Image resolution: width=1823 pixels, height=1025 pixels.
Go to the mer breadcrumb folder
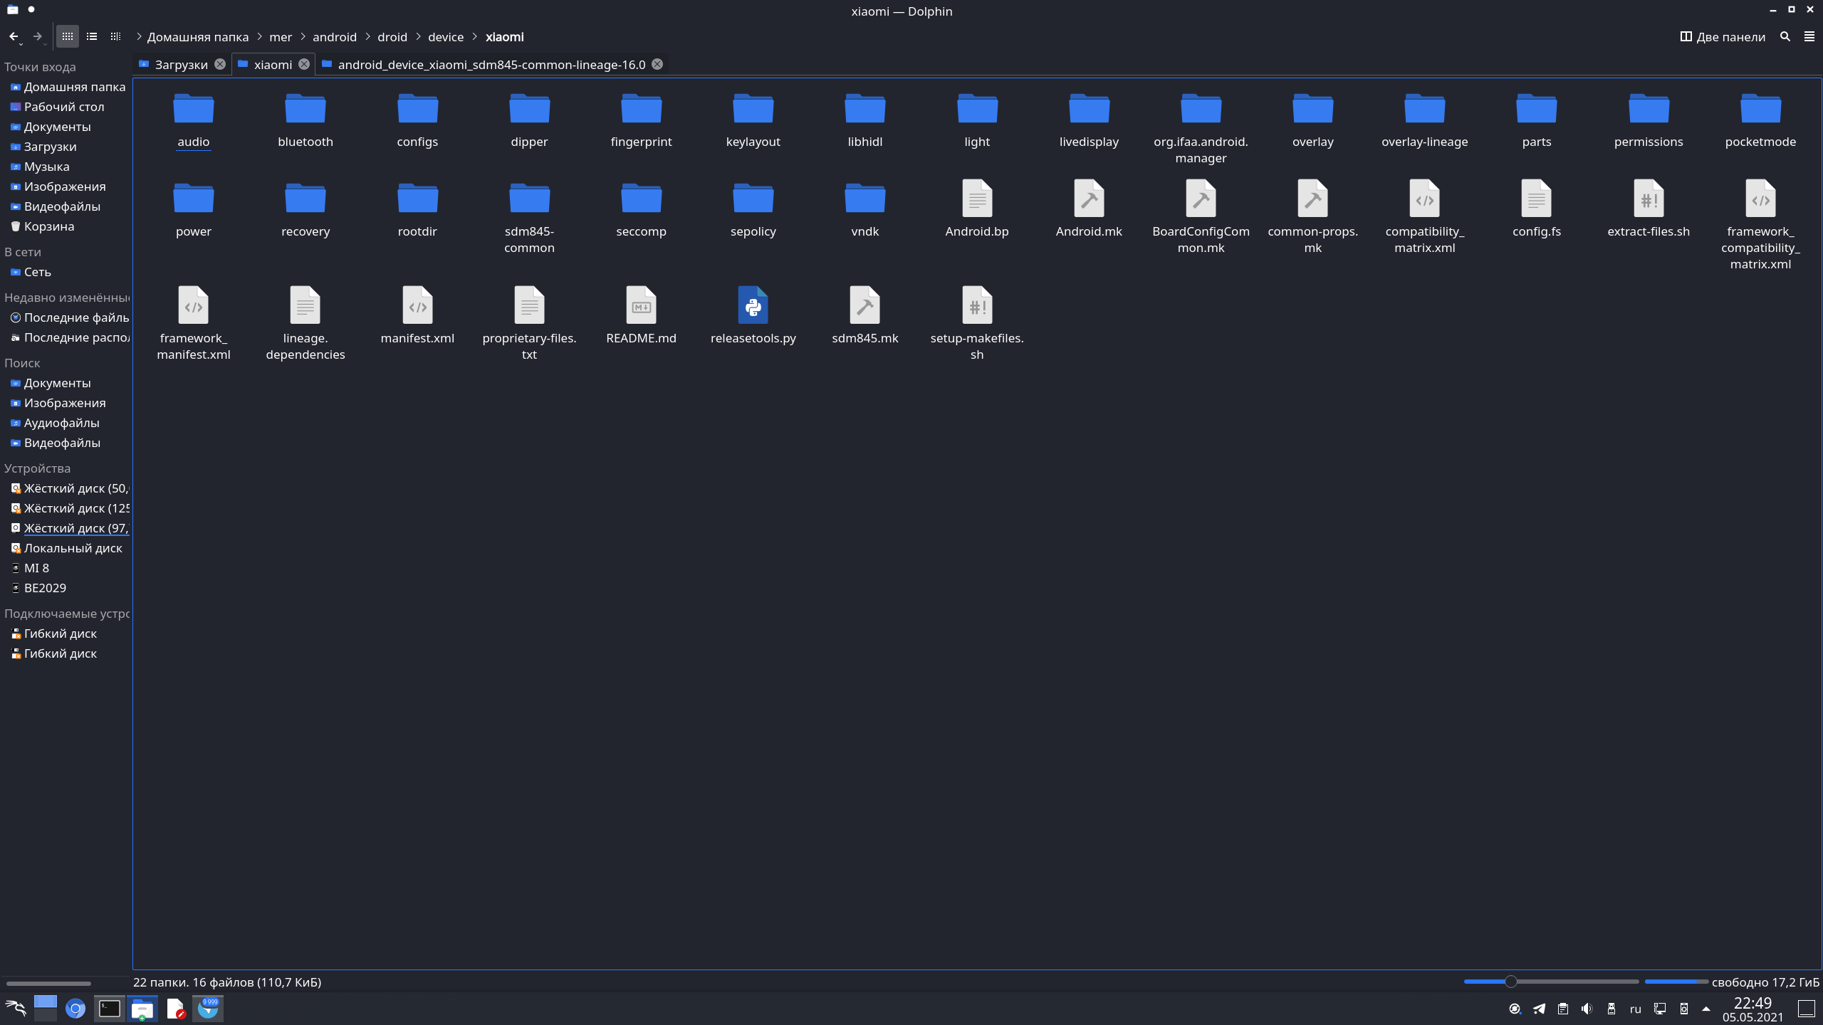tap(281, 37)
